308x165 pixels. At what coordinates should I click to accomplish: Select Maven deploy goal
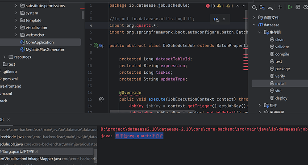point(279,98)
